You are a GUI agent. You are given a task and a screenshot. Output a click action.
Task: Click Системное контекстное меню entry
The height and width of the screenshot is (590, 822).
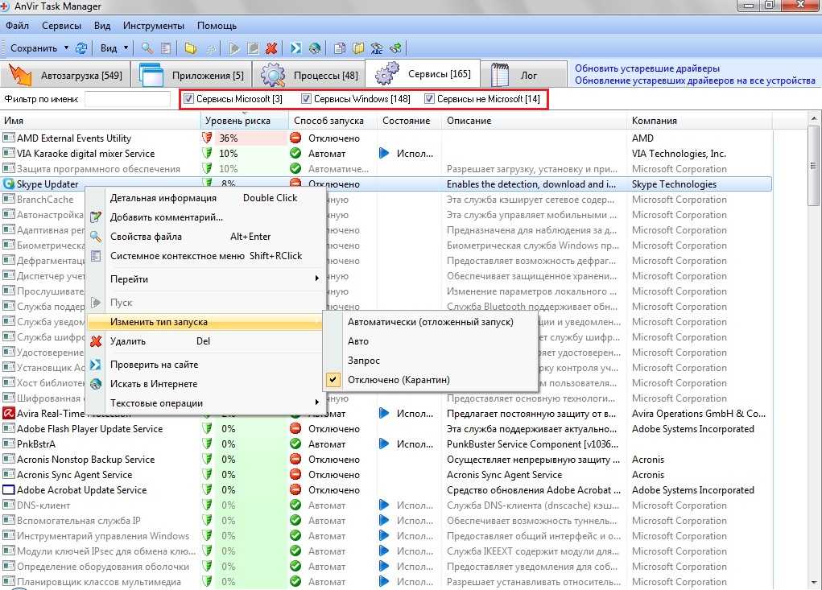[205, 256]
